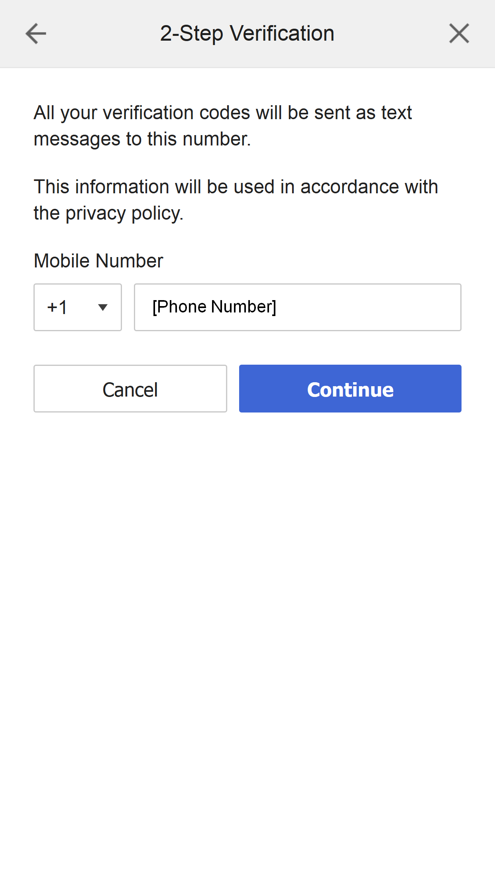Expand the mobile number country code list
This screenshot has width=495, height=880.
pos(78,307)
